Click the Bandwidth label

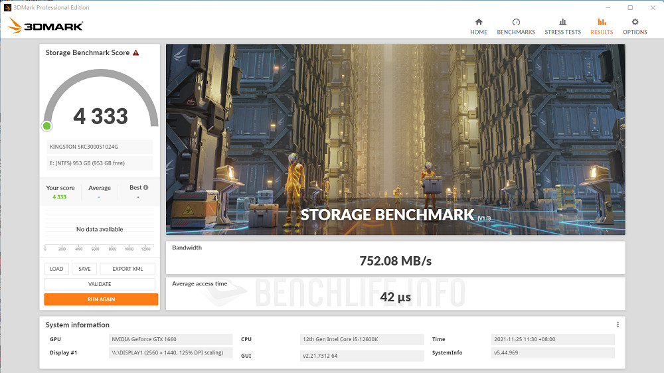187,248
